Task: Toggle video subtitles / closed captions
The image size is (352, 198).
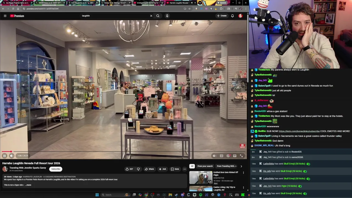Action: (x=221, y=156)
